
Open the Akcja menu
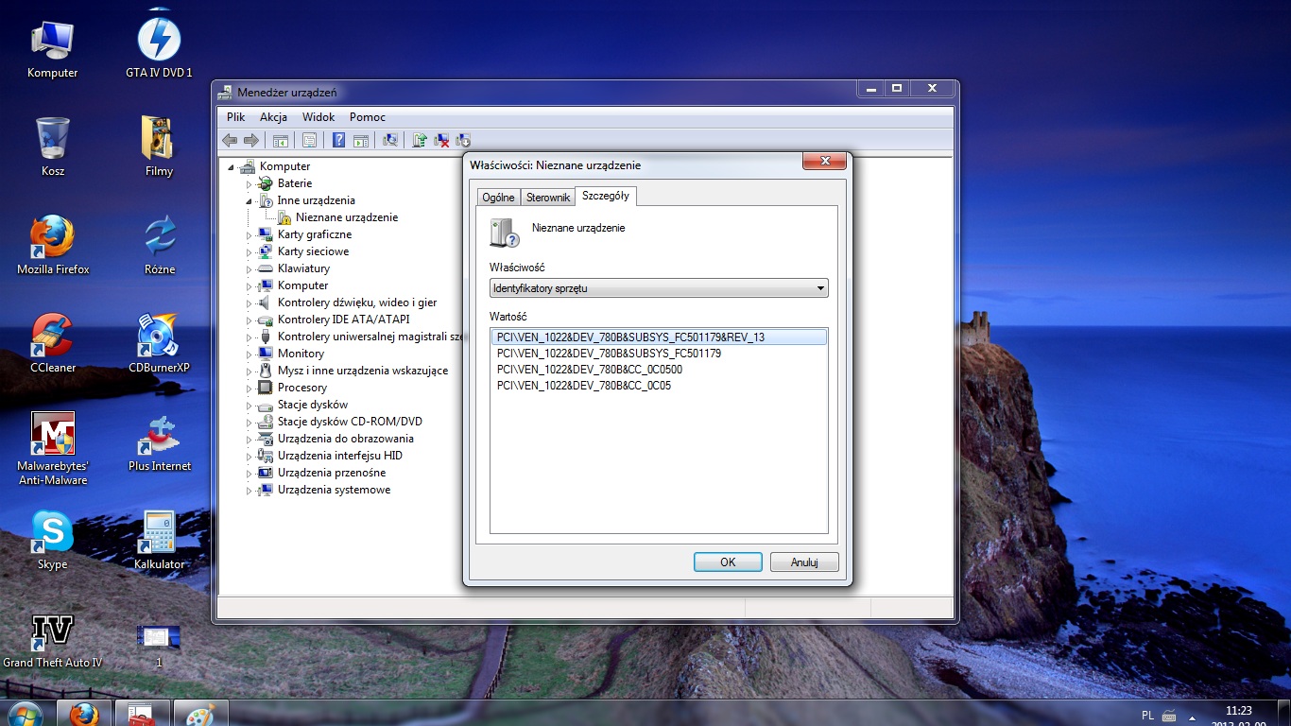point(273,117)
